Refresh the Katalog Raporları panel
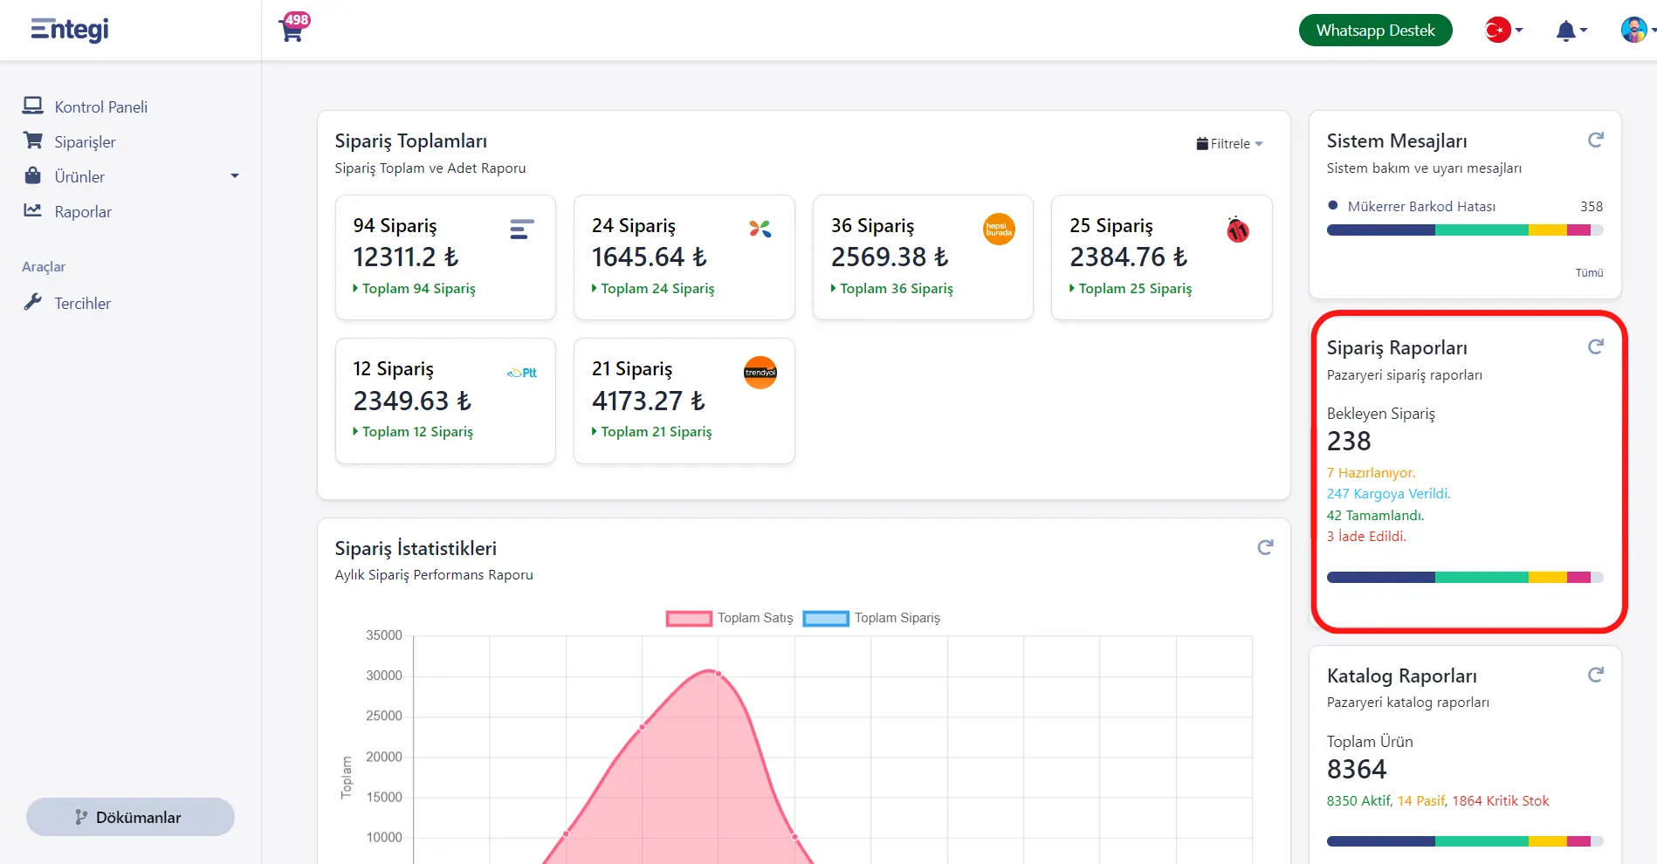This screenshot has width=1657, height=864. click(1595, 675)
